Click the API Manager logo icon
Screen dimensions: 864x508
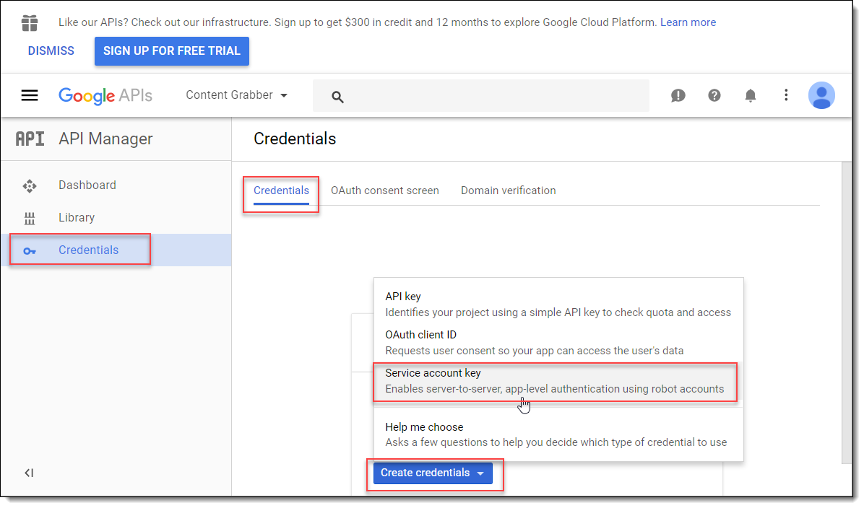point(30,139)
